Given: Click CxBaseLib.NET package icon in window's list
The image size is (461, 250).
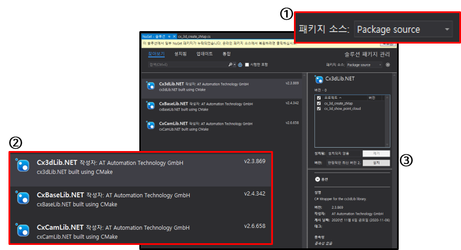Looking at the screenshot, I should (151, 105).
